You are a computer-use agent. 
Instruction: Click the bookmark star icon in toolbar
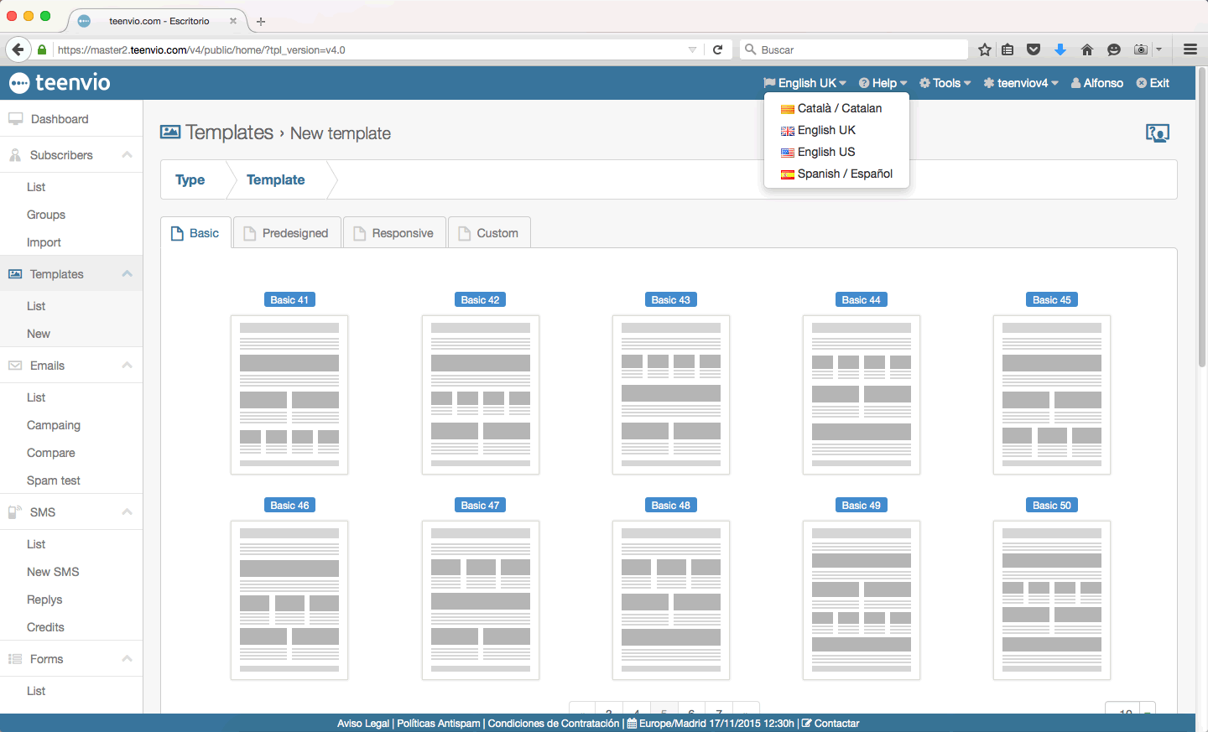point(985,49)
